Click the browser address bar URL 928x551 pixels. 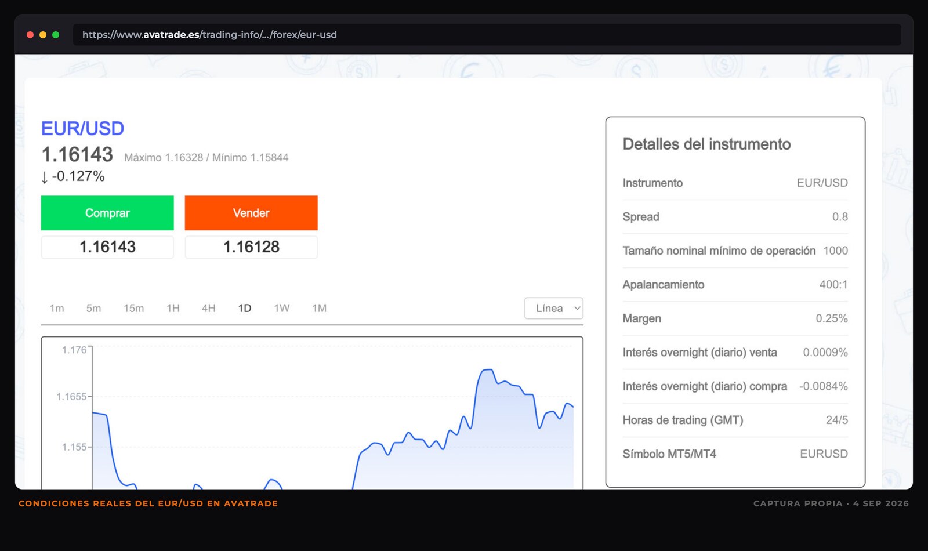click(209, 35)
